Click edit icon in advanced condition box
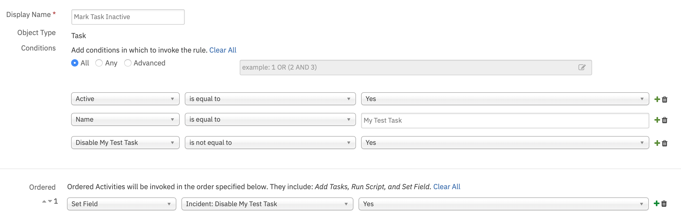This screenshot has width=681, height=217. (582, 68)
